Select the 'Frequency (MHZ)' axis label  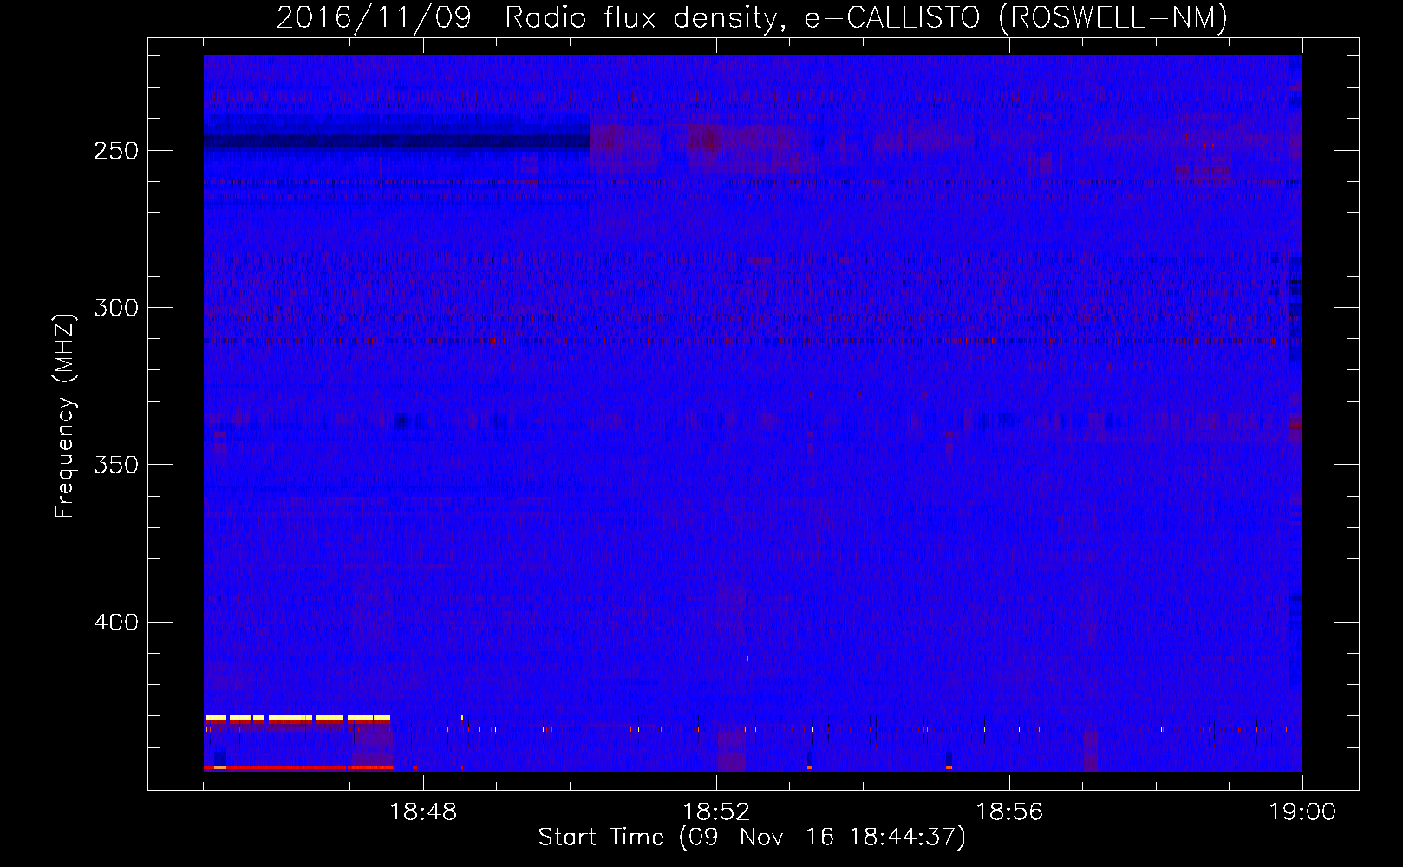(65, 416)
